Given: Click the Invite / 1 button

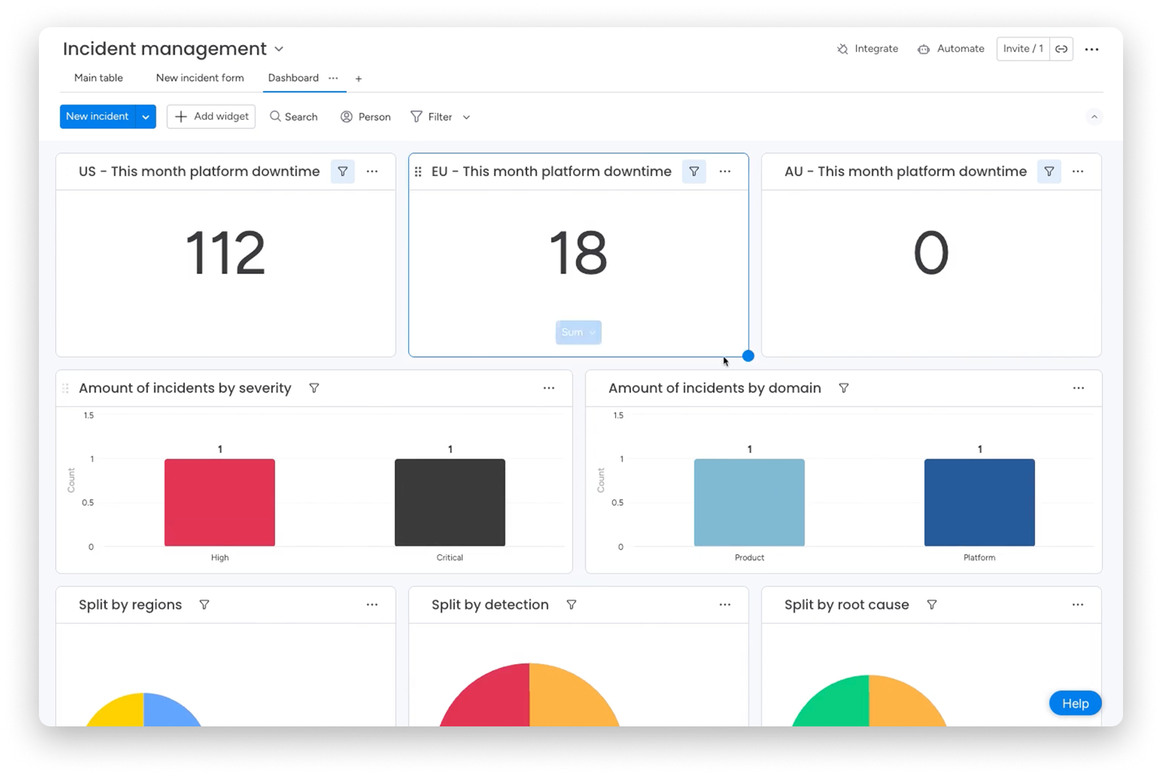Looking at the screenshot, I should coord(1023,49).
